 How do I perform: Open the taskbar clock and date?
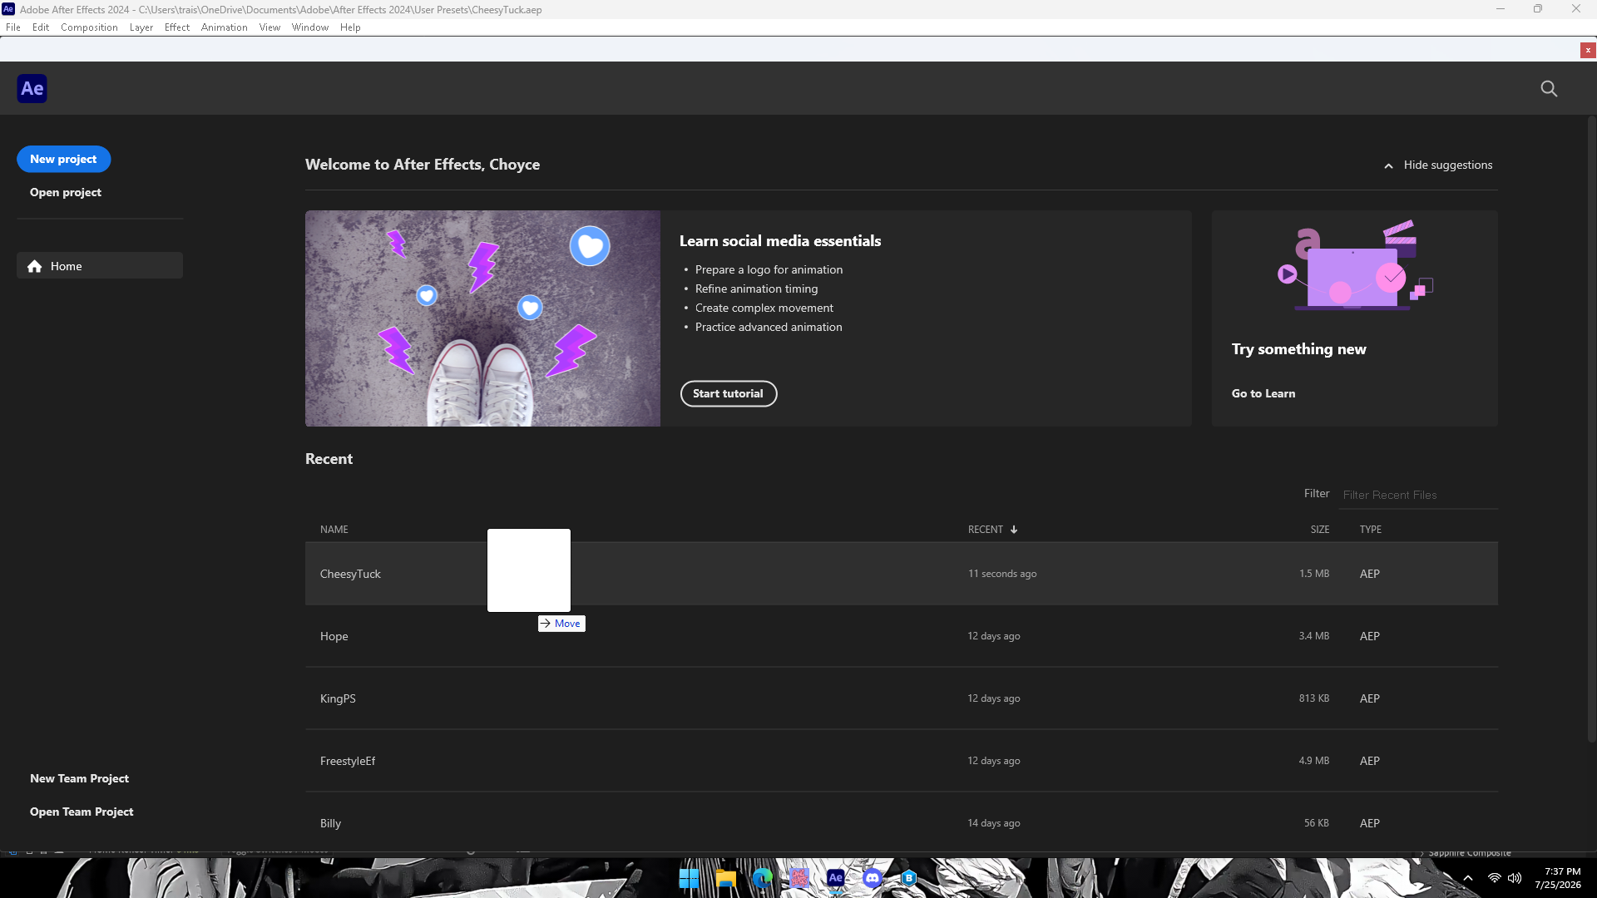tap(1559, 878)
